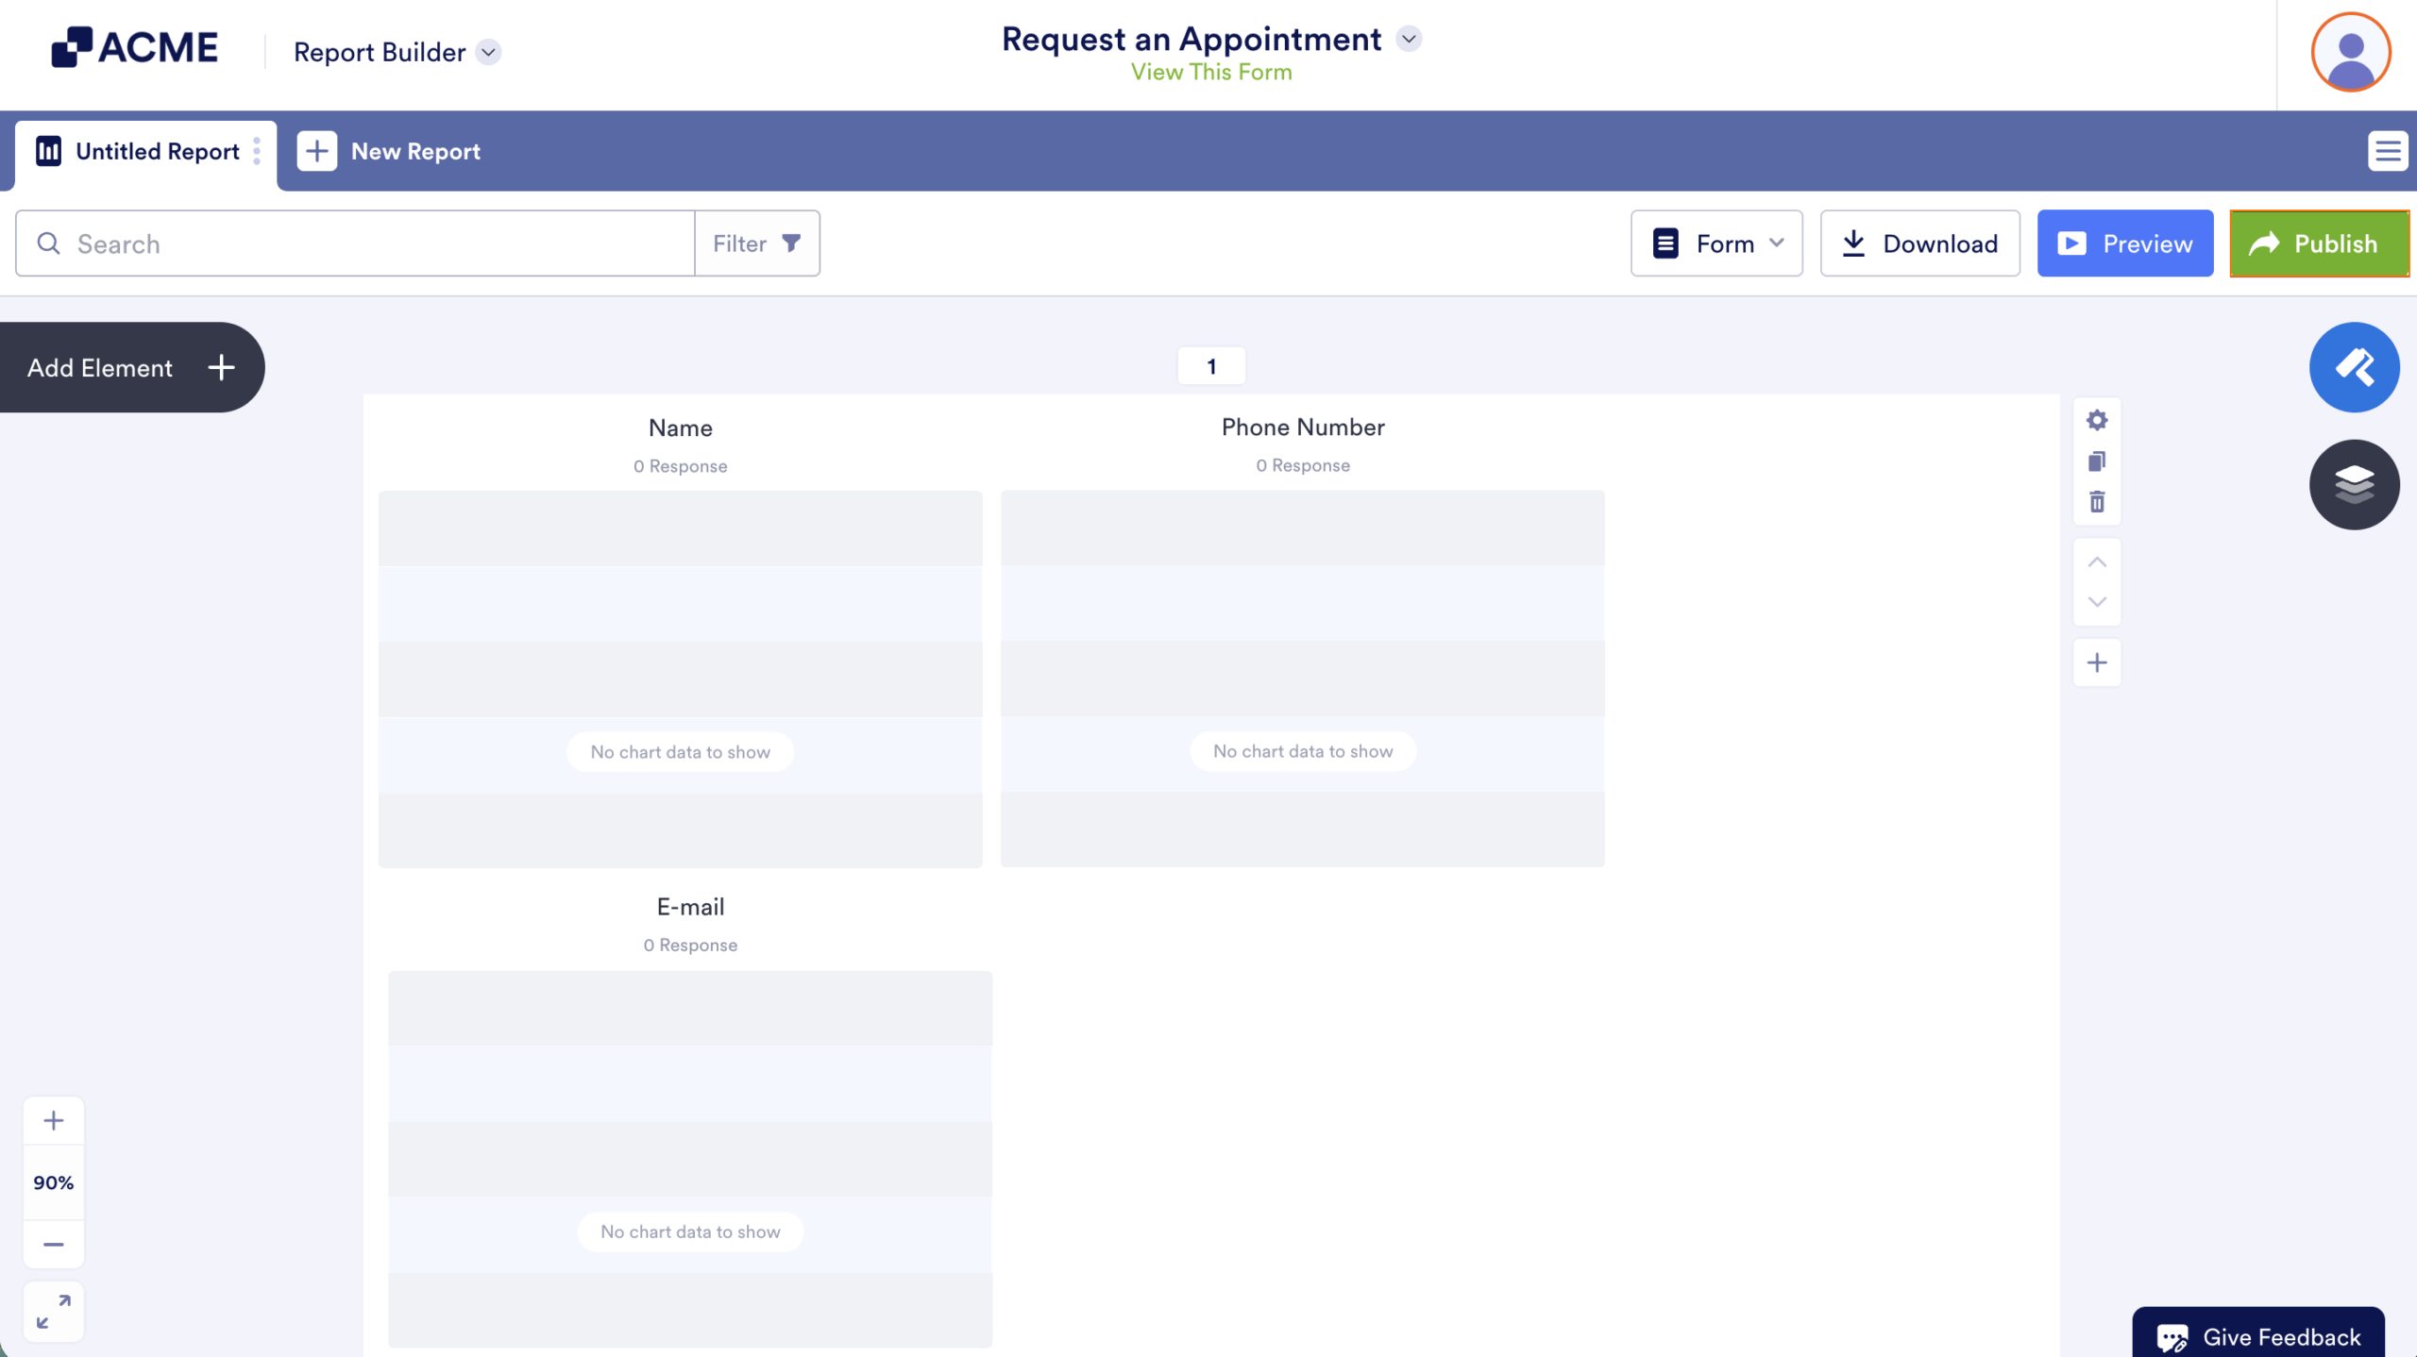
Task: Open View This Form link
Action: (1211, 72)
